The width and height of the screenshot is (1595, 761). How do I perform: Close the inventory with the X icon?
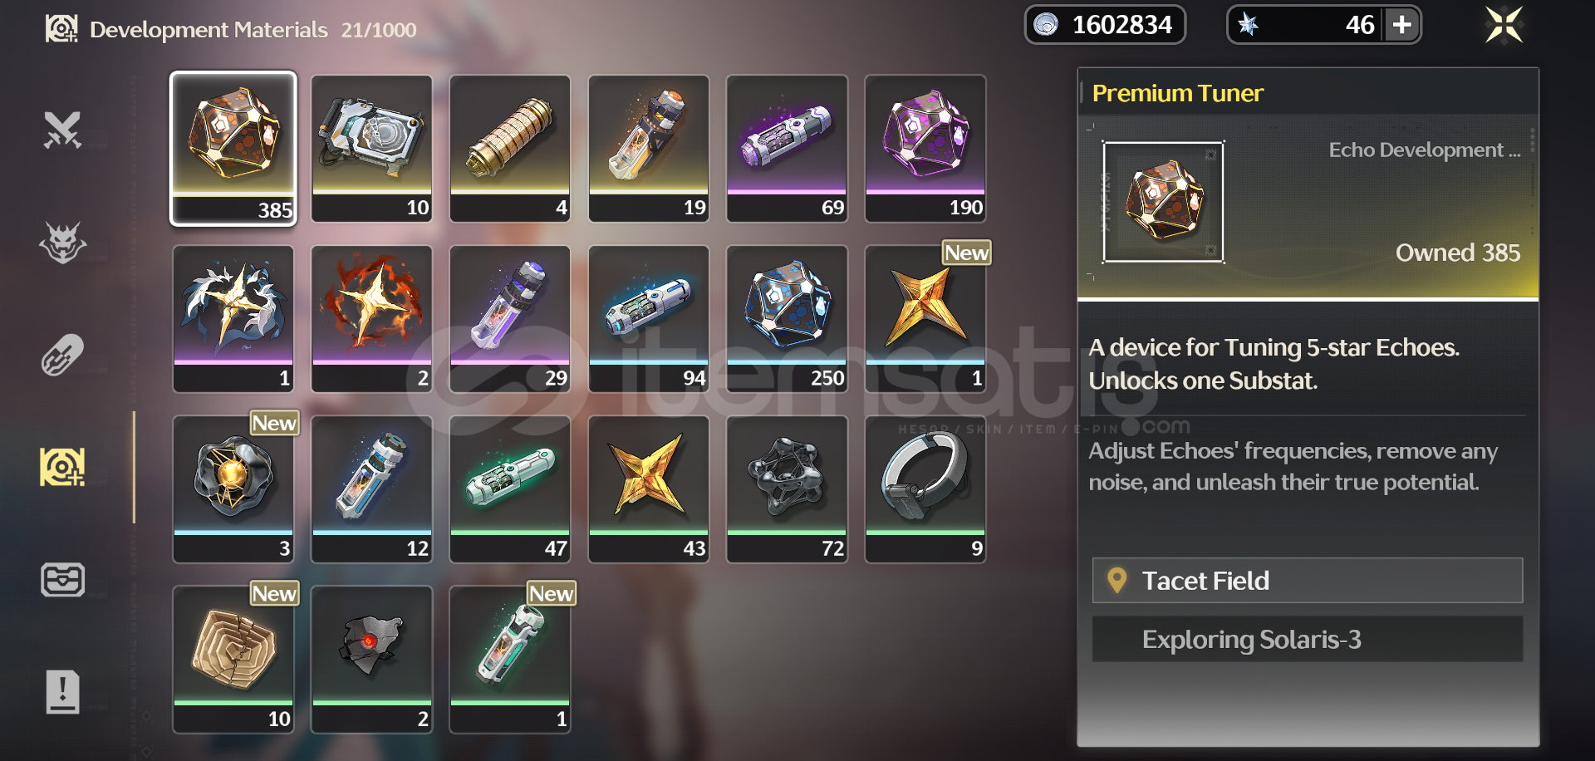[1504, 25]
